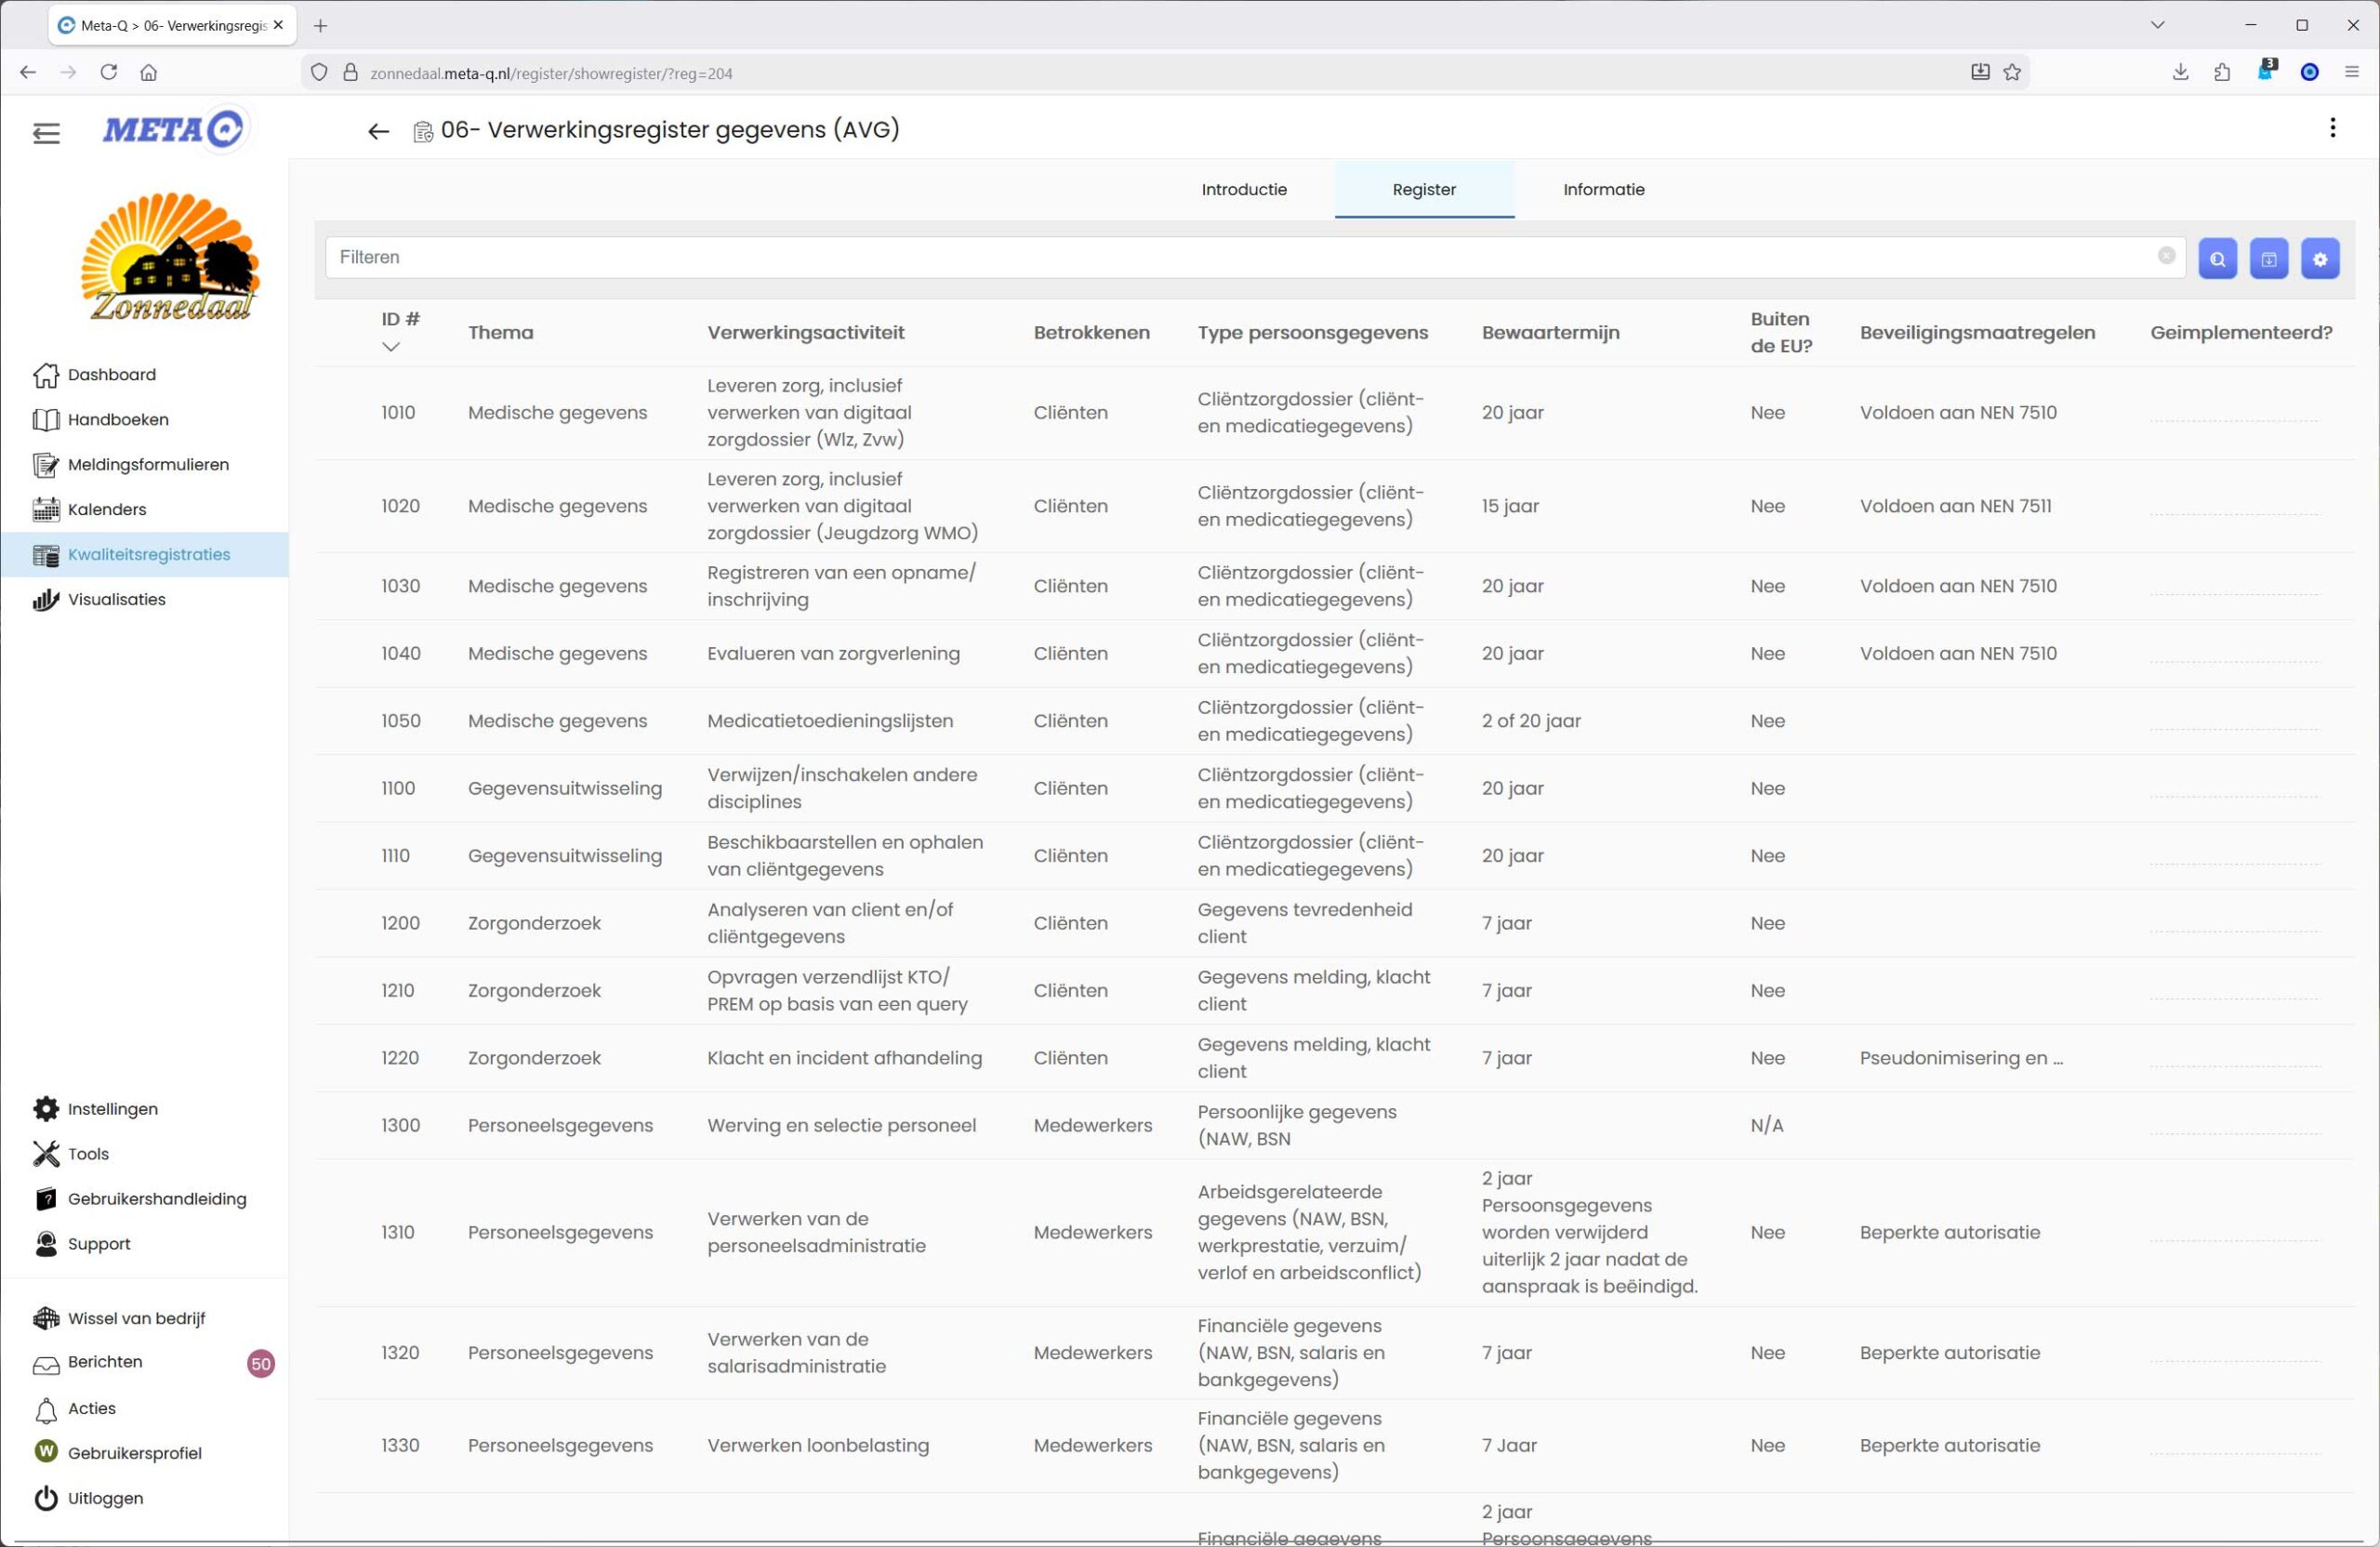Open Berichten with 50 unread badge

click(105, 1362)
